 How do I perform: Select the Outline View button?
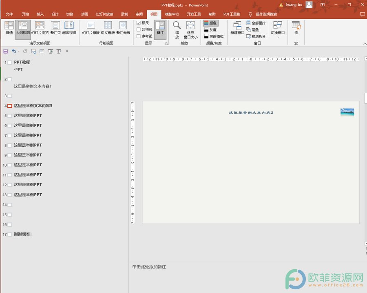pyautogui.click(x=23, y=29)
